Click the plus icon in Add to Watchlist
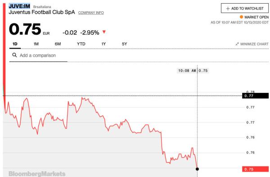This screenshot has height=177, width=270. (228, 9)
